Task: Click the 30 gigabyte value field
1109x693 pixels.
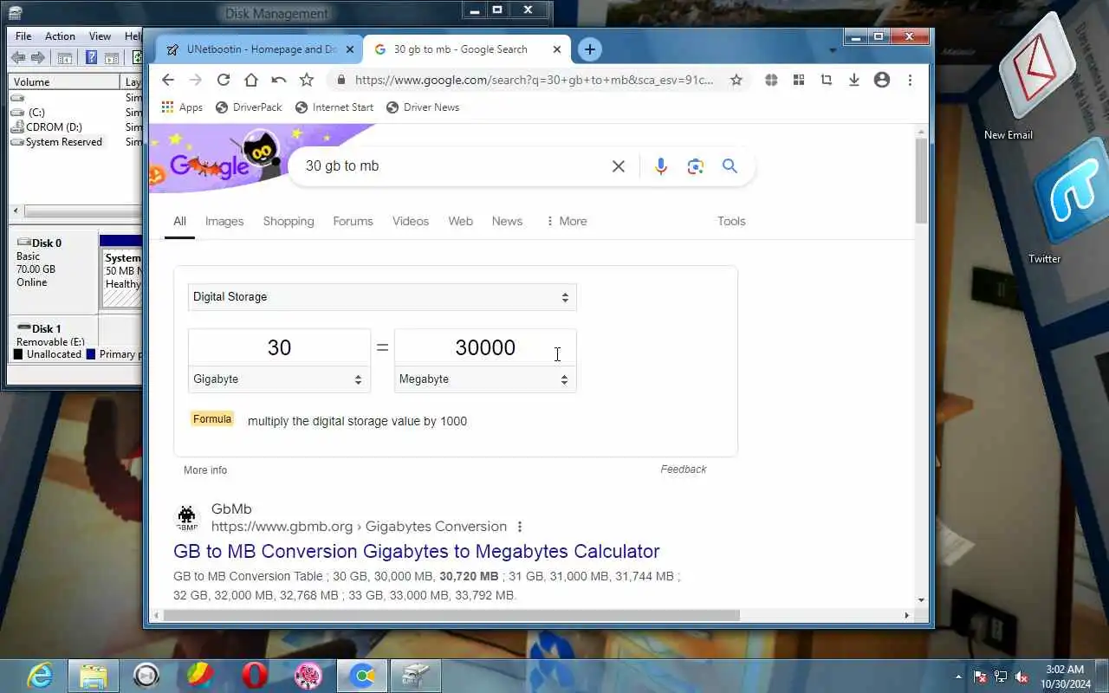Action: (279, 347)
